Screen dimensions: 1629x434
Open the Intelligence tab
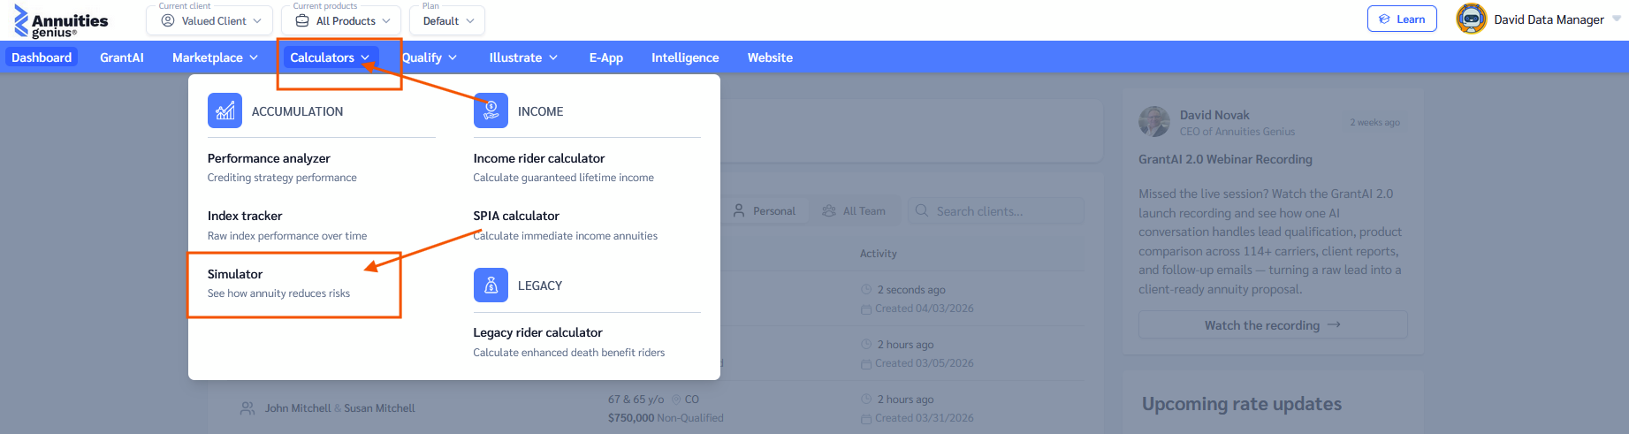(x=685, y=57)
